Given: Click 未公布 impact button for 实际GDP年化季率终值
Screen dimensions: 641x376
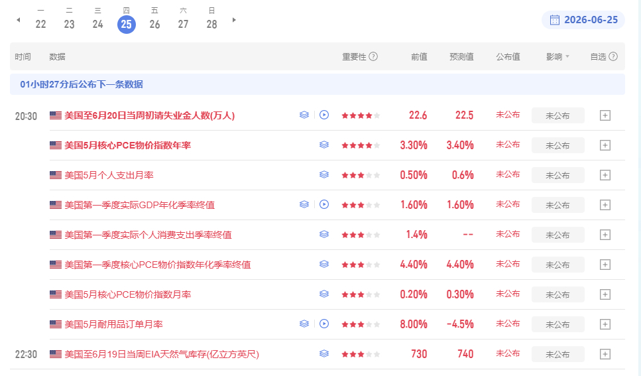Looking at the screenshot, I should coord(557,206).
